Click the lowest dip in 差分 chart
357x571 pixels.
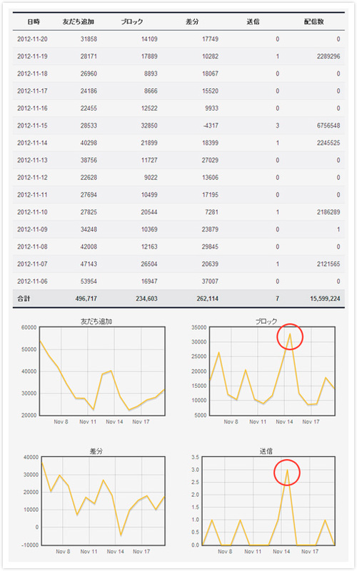[121, 535]
